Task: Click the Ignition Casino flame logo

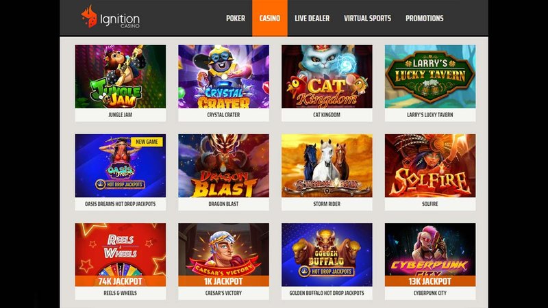Action: pyautogui.click(x=89, y=16)
